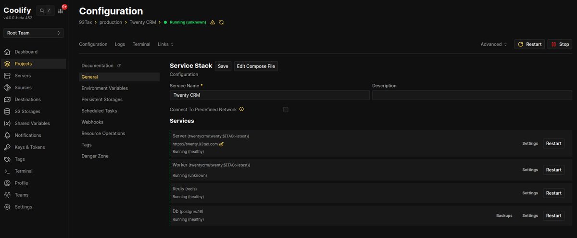Click the Shared Variables (x) icon
The image size is (577, 238).
pyautogui.click(x=7, y=124)
